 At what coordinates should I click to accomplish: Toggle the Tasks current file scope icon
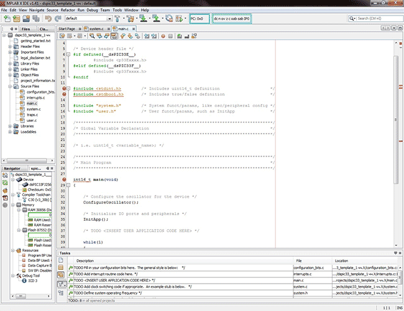[61, 260]
